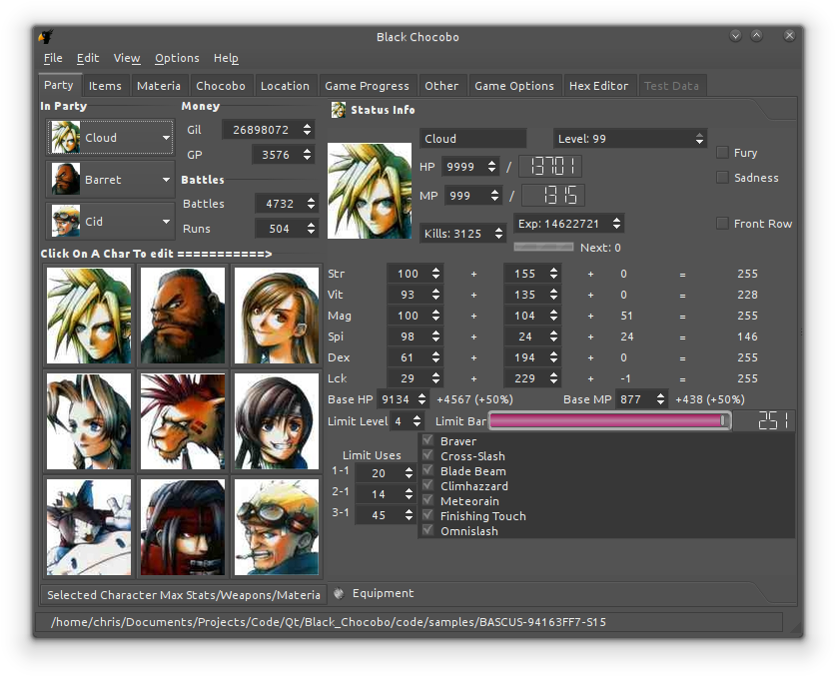Viewport: 835px width, 676px height.
Task: Open the Options menu
Action: pos(177,58)
